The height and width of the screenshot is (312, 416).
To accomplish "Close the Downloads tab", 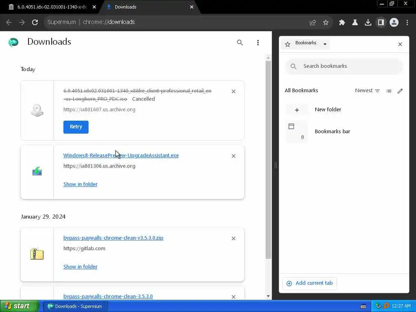I will (192, 7).
